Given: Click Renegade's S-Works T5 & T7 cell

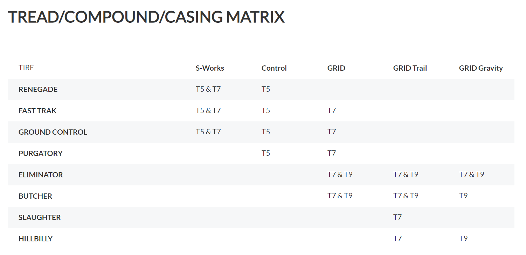Looking at the screenshot, I should (208, 89).
